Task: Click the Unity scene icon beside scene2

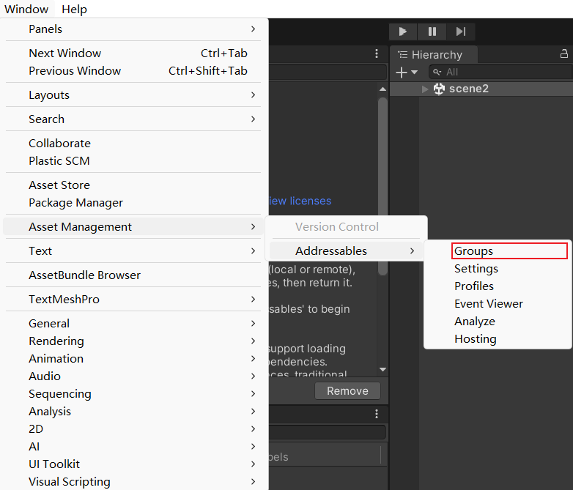Action: coord(439,89)
